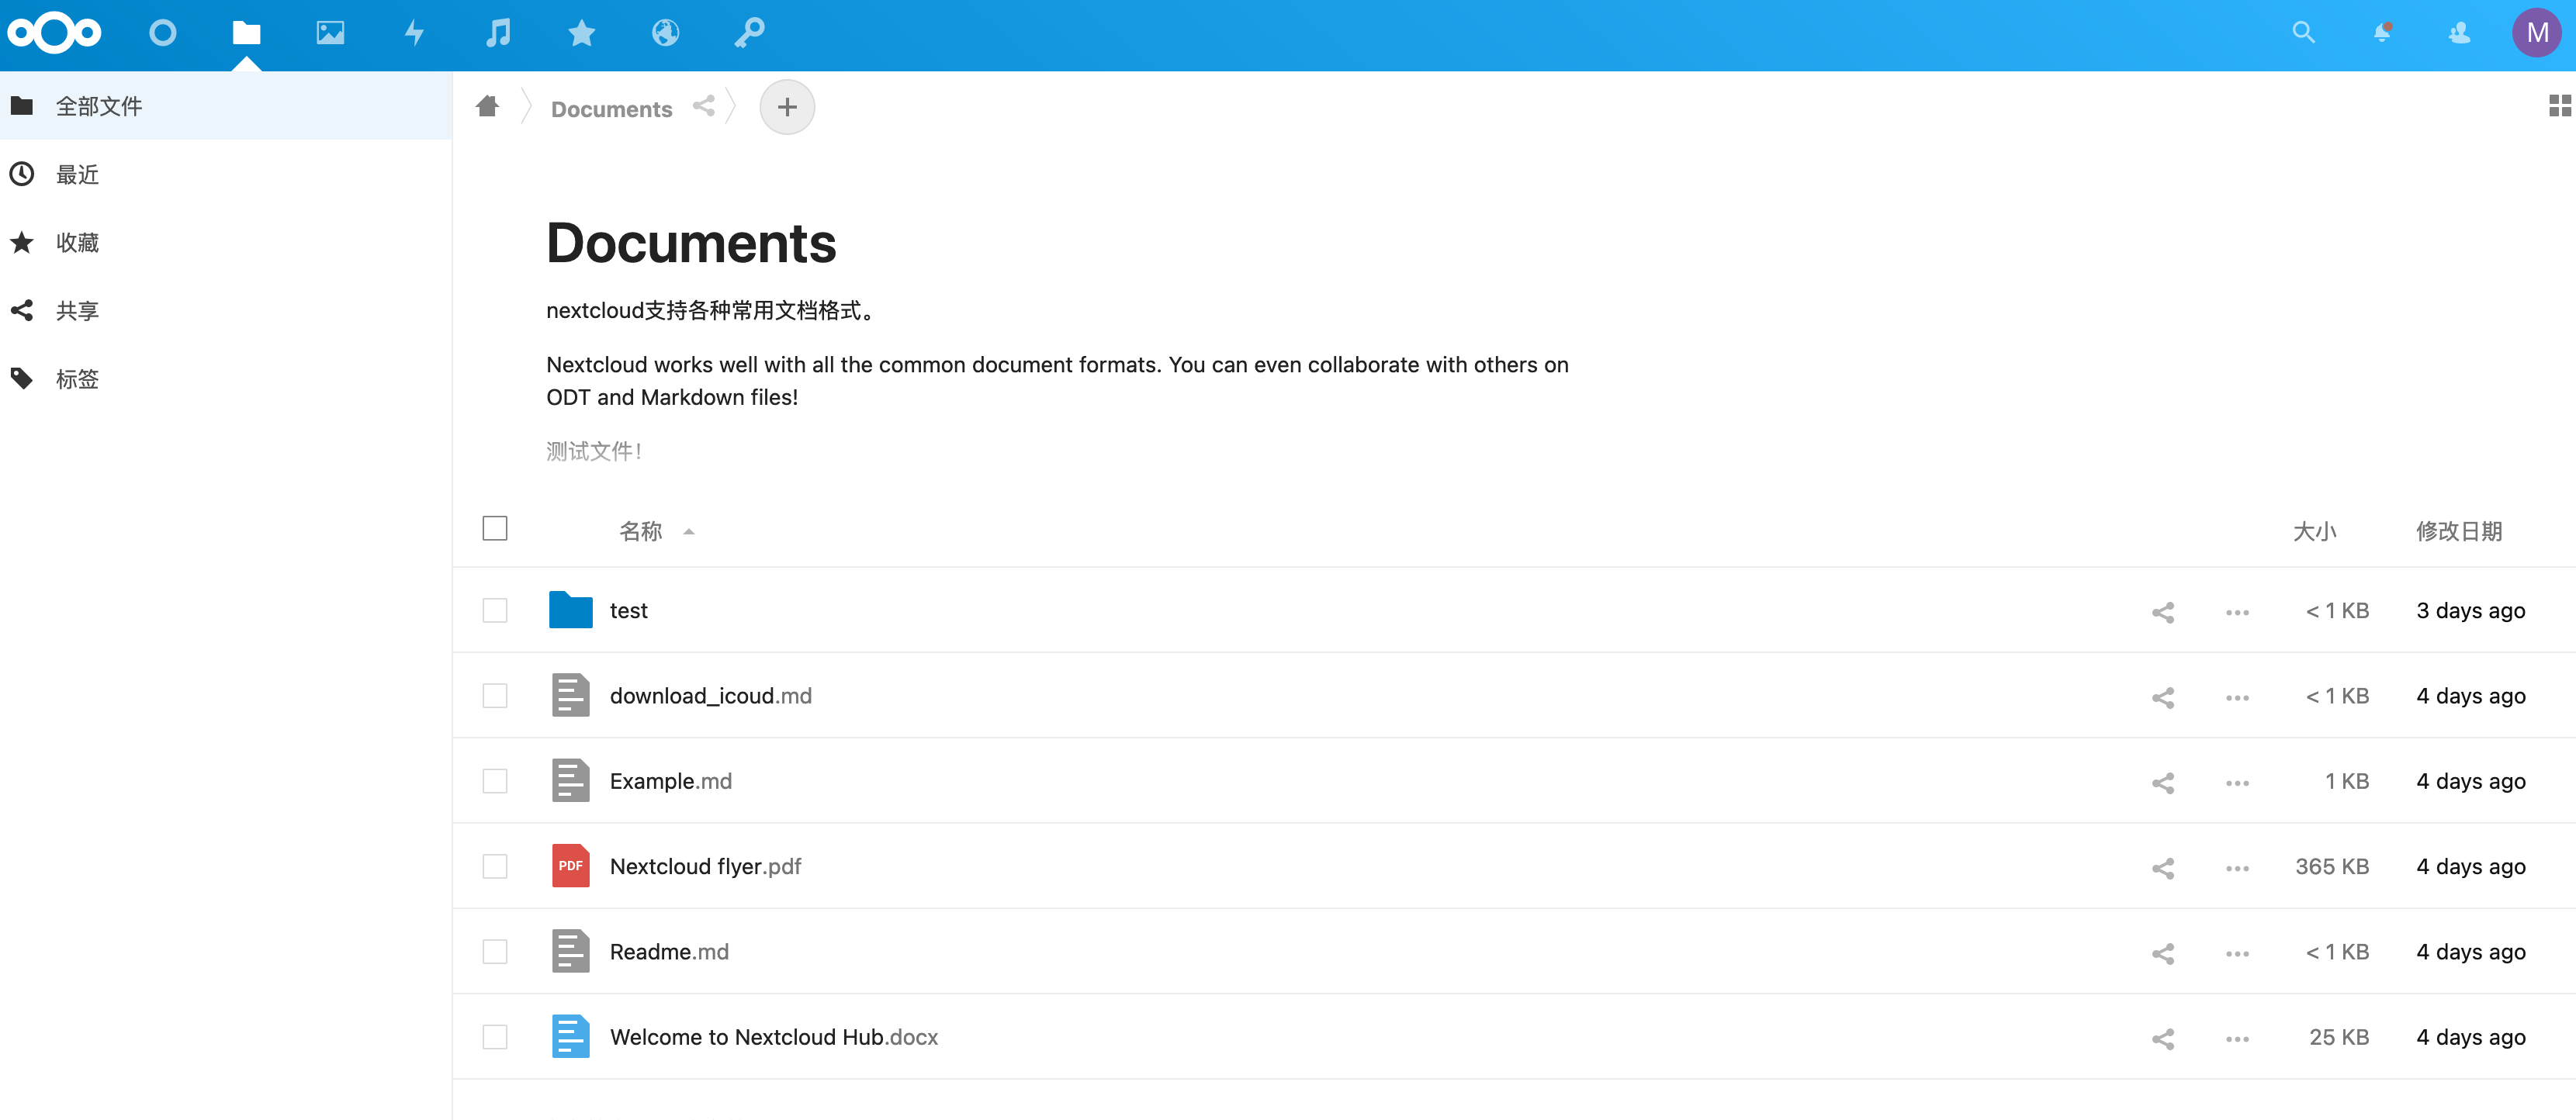Show notifications via bell icon
2576x1120 pixels.
(2383, 33)
